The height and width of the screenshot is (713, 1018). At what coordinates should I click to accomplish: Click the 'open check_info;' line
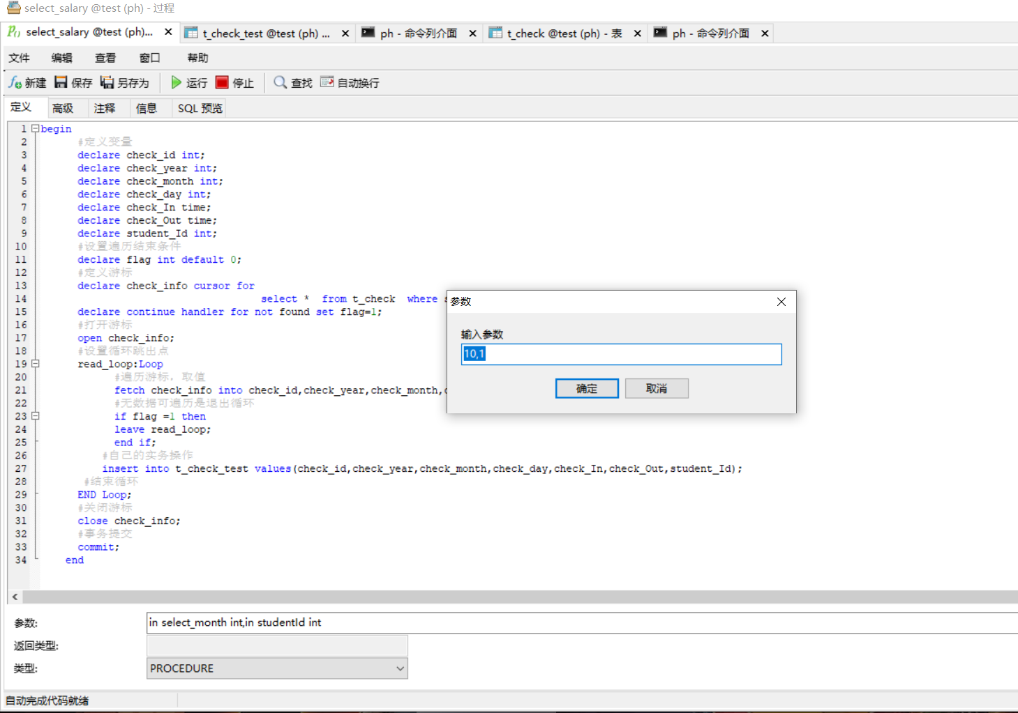tap(126, 338)
